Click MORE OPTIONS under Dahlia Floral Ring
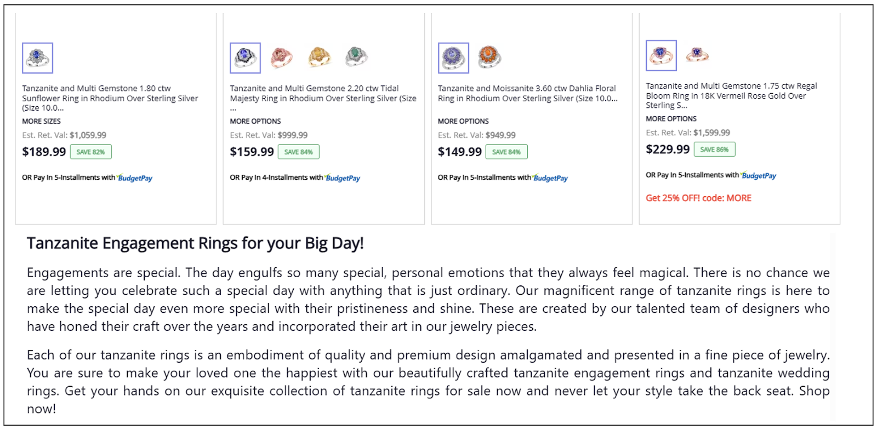Image resolution: width=877 pixels, height=430 pixels. point(463,121)
